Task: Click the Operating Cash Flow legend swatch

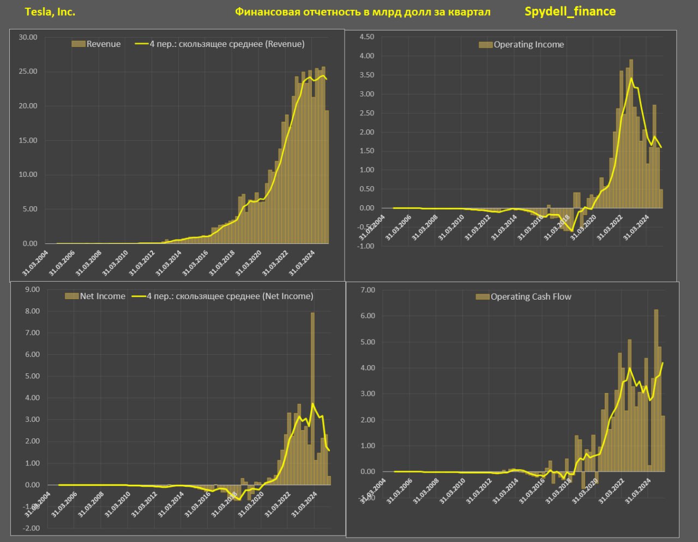Action: point(483,297)
